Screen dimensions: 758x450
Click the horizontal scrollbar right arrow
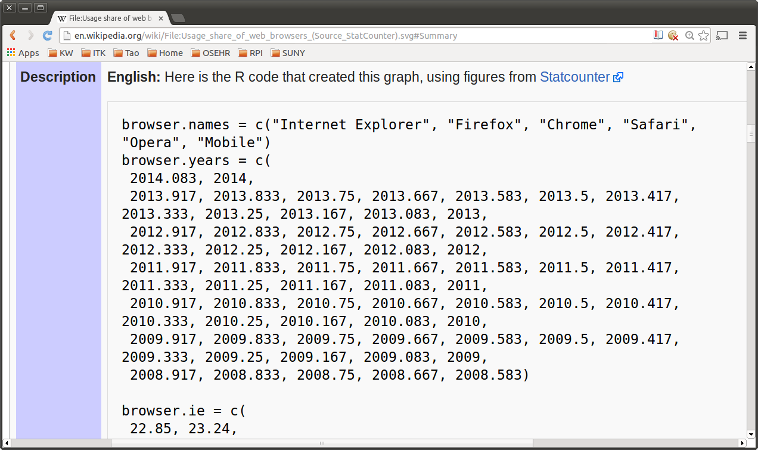(743, 443)
